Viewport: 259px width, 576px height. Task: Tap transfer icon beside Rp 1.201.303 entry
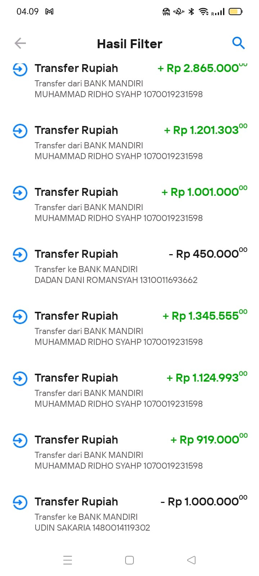point(20,131)
